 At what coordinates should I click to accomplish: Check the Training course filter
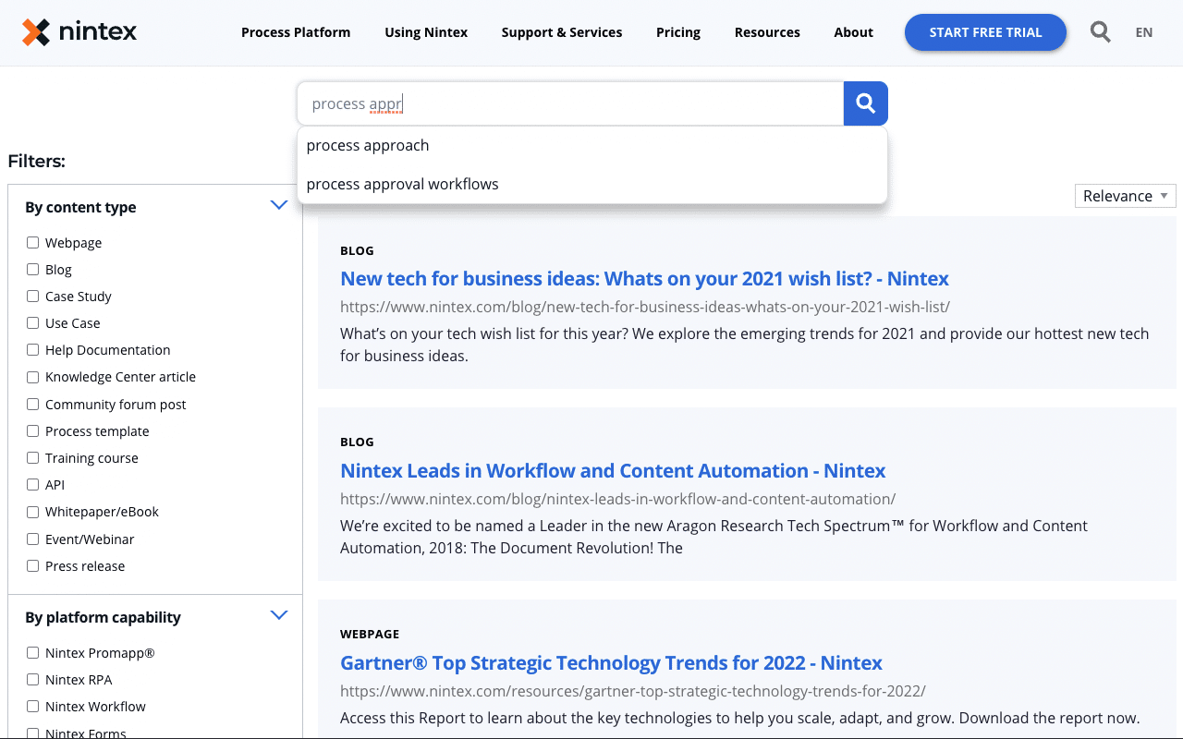(32, 458)
